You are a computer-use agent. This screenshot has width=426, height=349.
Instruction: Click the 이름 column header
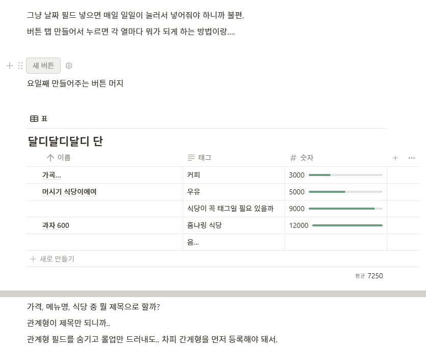[104, 158]
